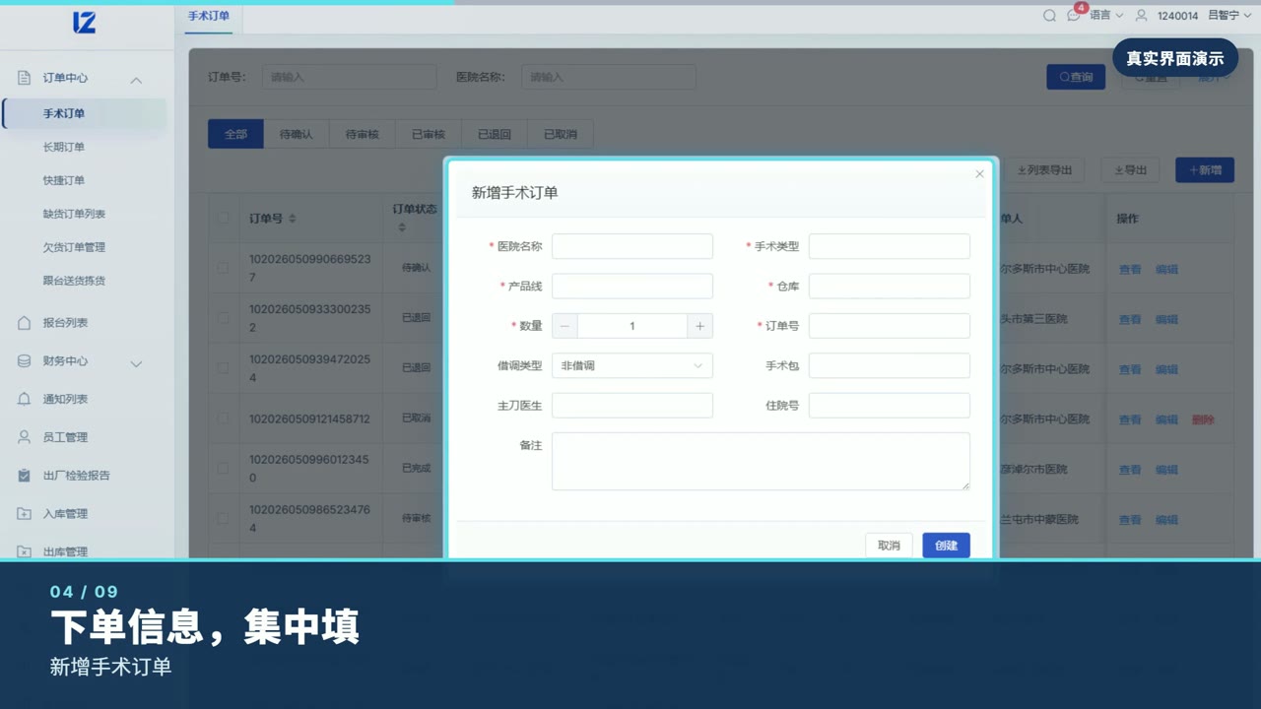1261x709 pixels.
Task: Tick the checkbox of the 头市第三医院 order row
Action: point(223,318)
